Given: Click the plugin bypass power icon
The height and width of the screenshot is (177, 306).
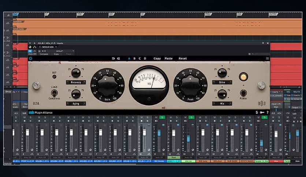Looking at the screenshot, I should click(31, 58).
